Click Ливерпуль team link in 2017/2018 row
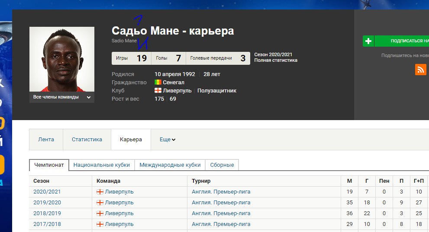429x232 pixels. coord(119,224)
